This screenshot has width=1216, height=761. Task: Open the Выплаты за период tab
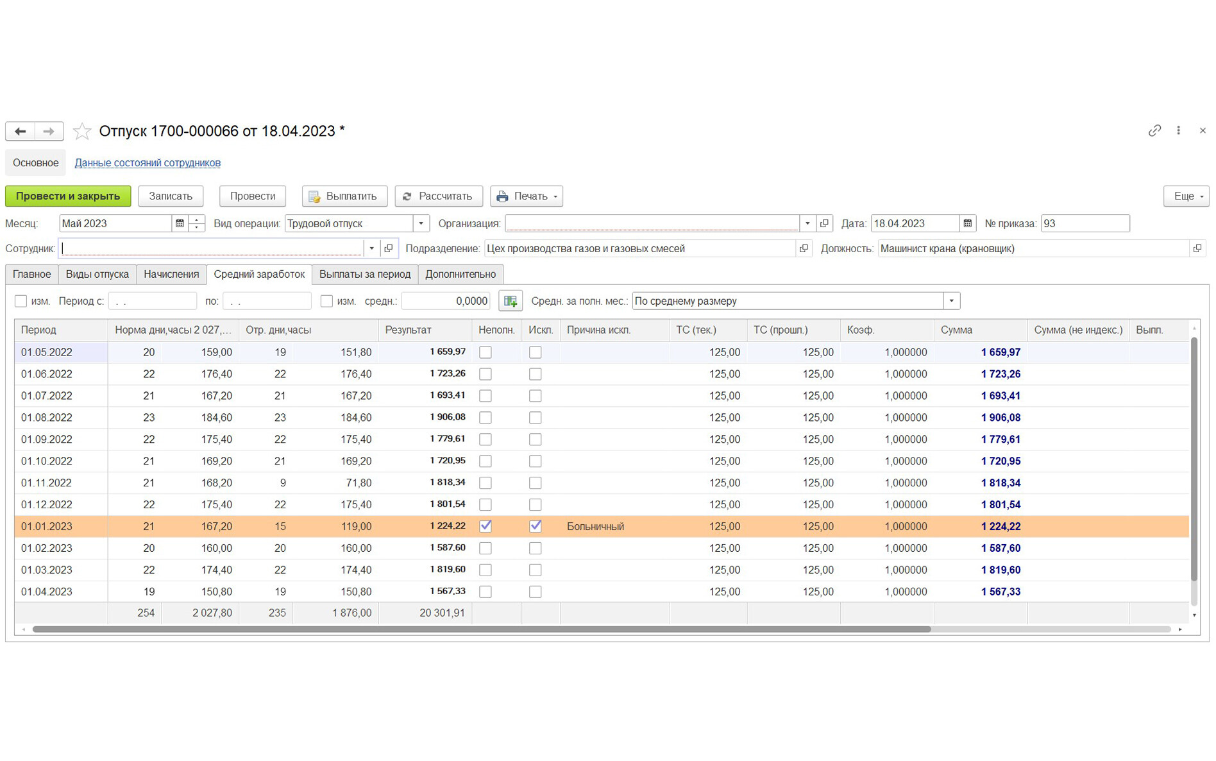364,274
